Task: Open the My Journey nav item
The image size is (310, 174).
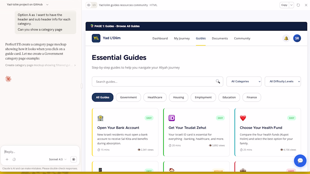Action: coord(182,38)
